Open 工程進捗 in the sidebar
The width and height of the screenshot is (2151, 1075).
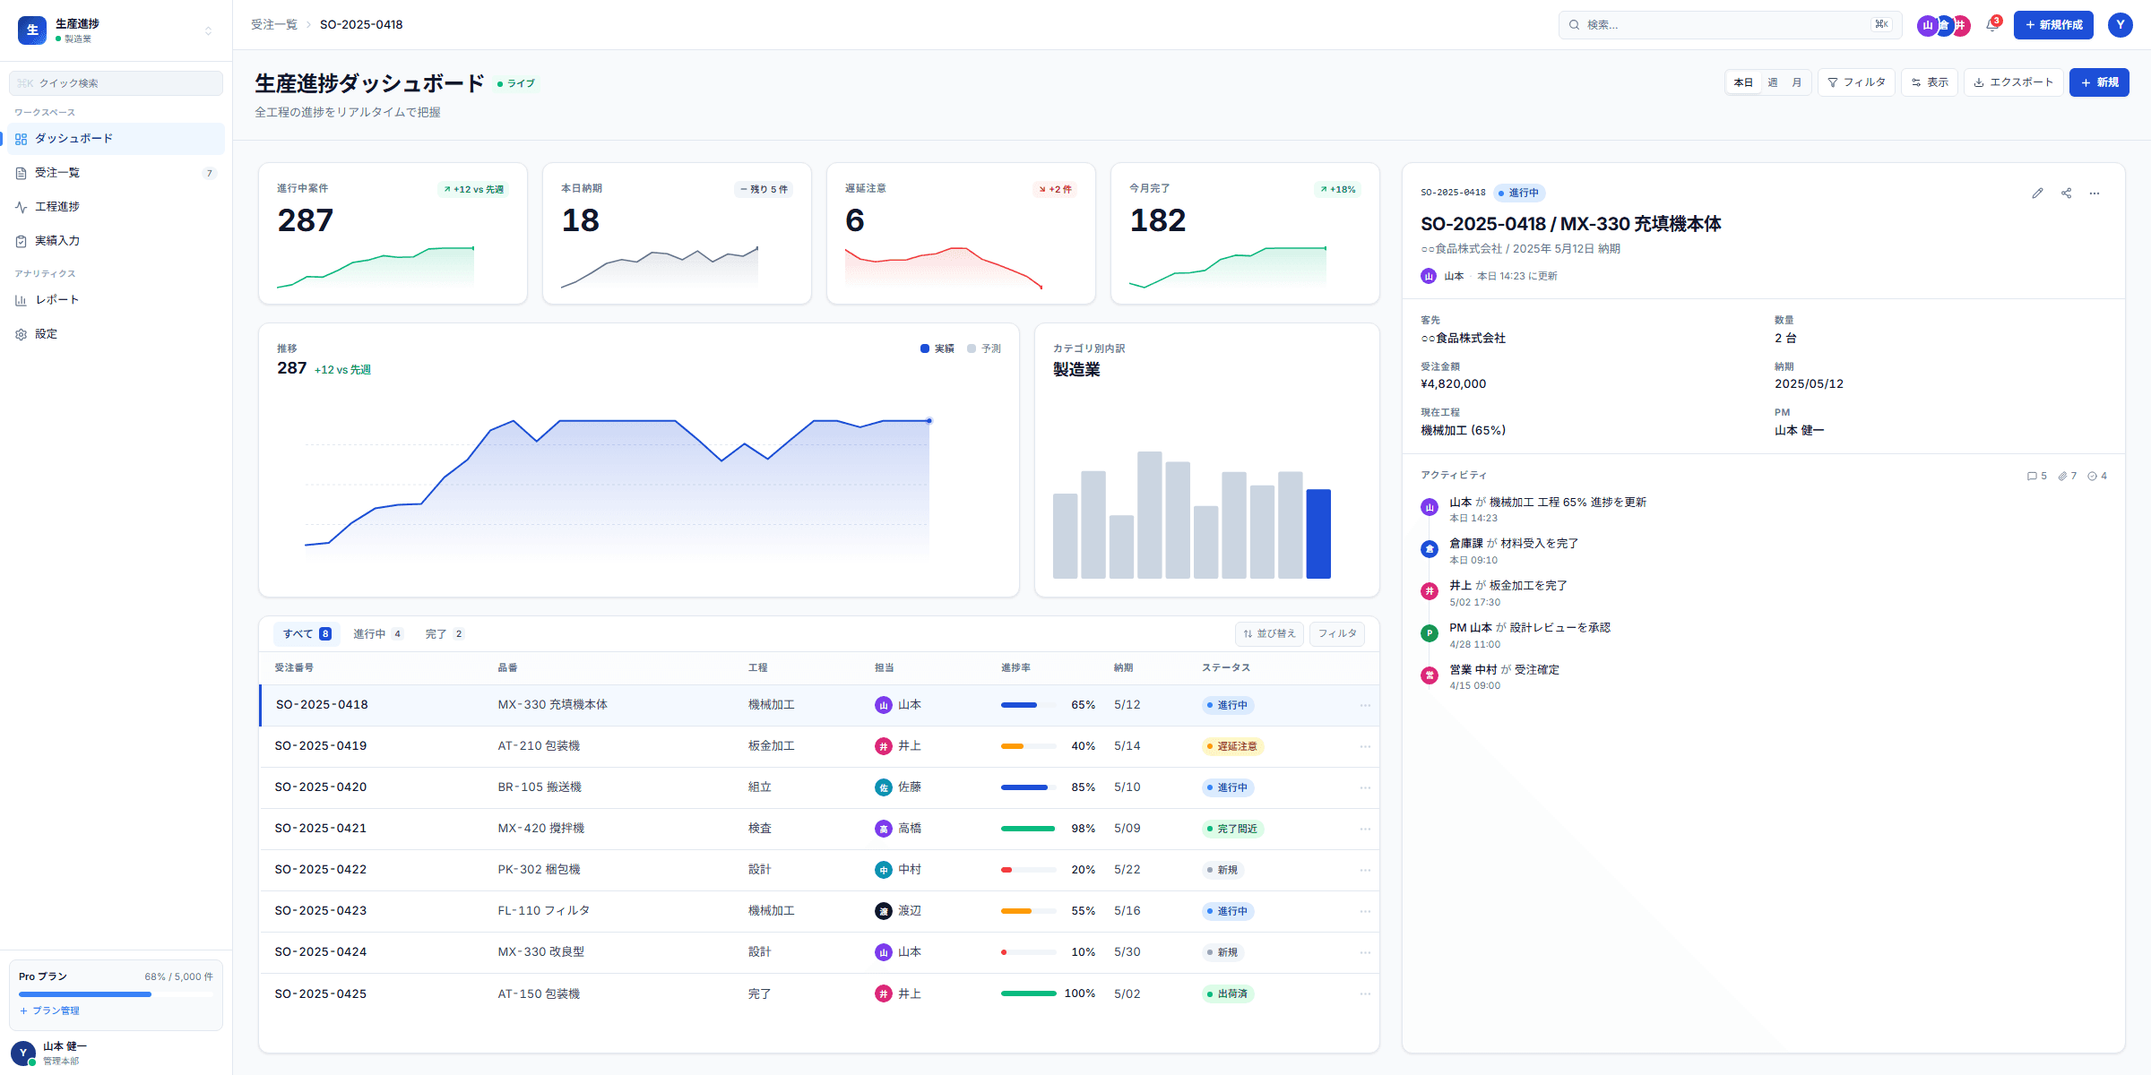tap(117, 207)
